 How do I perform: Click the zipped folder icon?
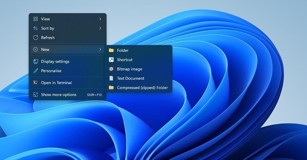[x=111, y=88]
